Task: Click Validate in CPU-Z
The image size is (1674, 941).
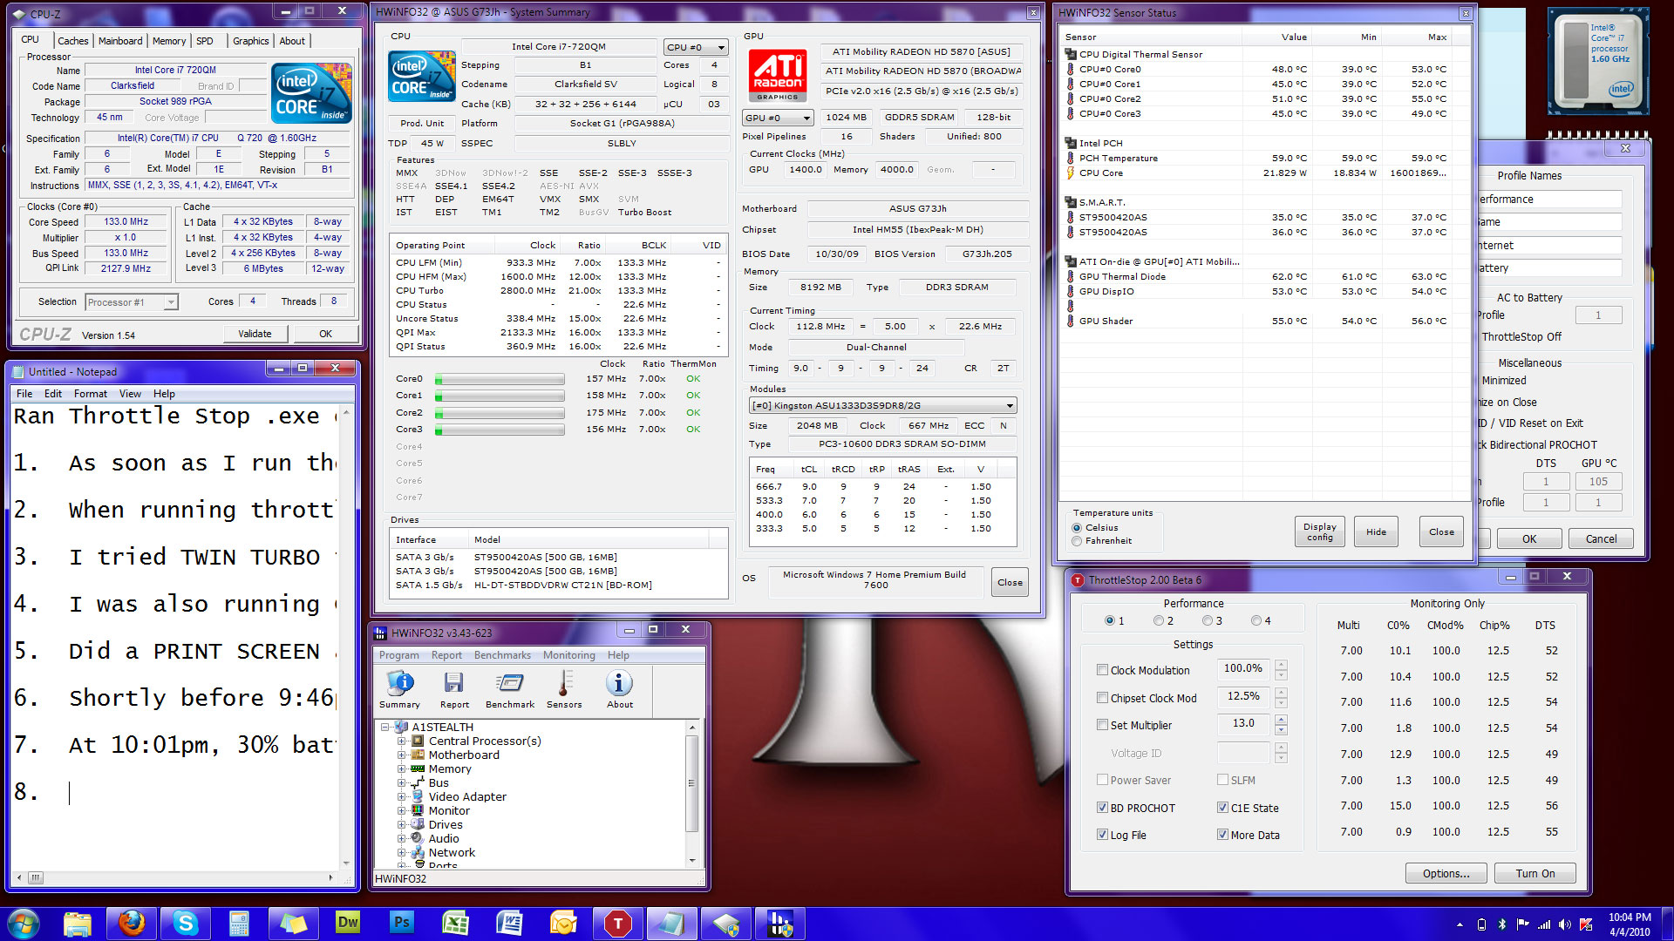Action: [x=255, y=334]
